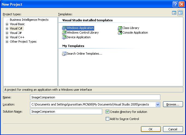Viewport: 186px width, 135px height.
Task: Click the Windows Application template label
Action: (x=80, y=28)
